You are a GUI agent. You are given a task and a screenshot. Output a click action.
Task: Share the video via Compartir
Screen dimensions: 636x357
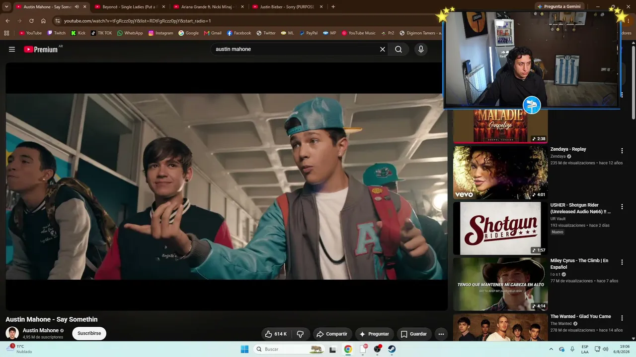coord(332,334)
